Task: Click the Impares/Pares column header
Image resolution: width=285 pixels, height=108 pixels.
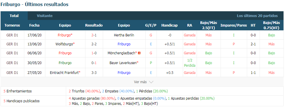Action: coord(234,25)
